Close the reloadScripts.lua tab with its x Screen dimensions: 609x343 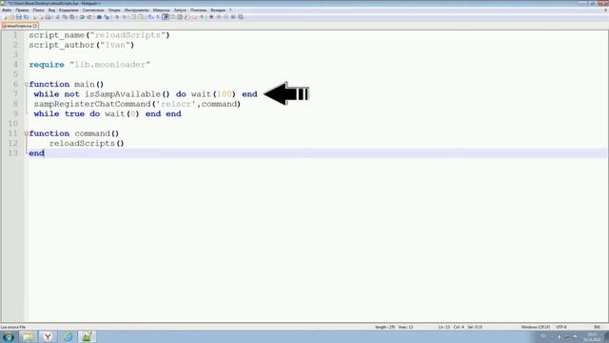click(x=35, y=26)
